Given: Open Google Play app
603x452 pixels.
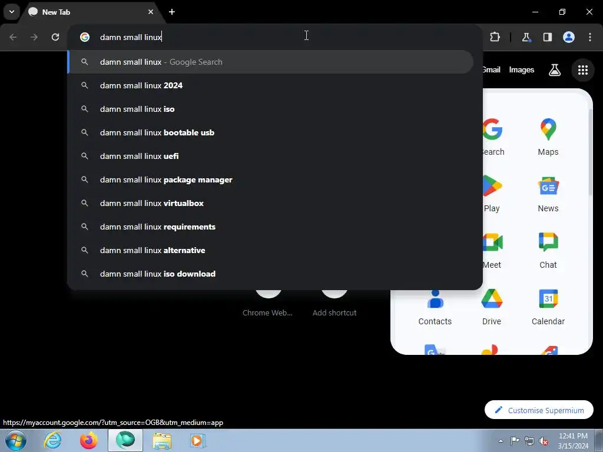Looking at the screenshot, I should (492, 194).
